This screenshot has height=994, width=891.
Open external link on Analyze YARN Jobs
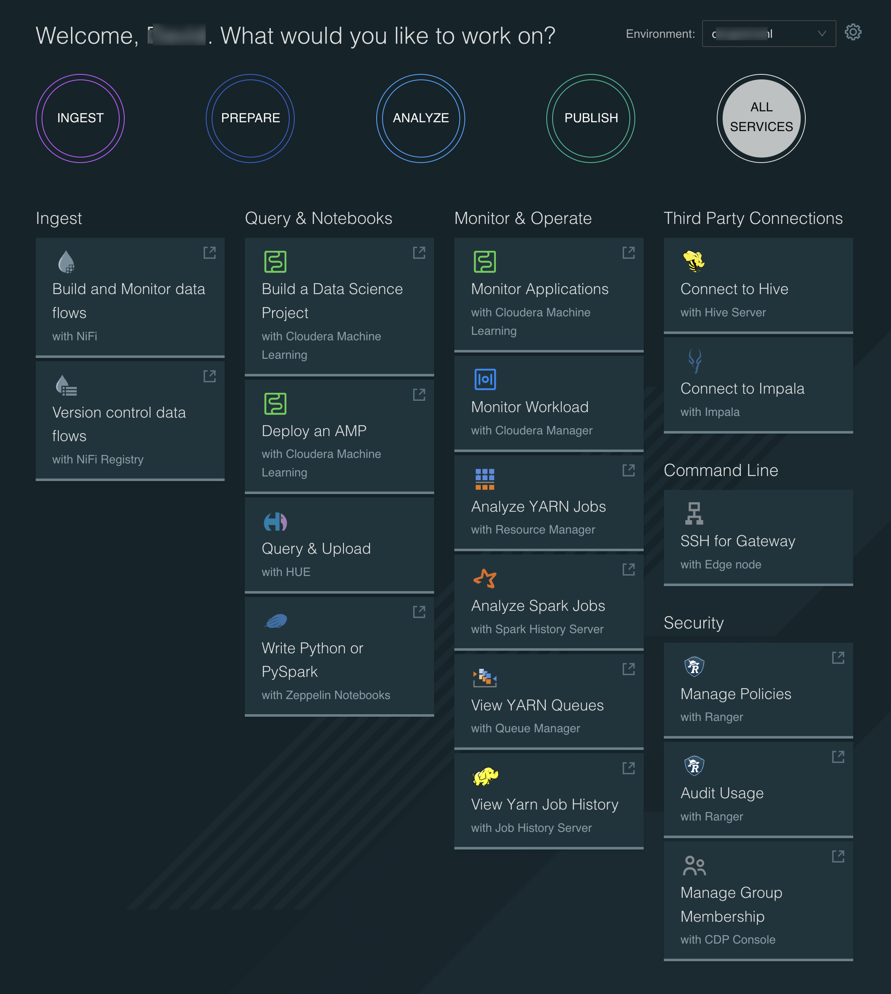tap(629, 470)
